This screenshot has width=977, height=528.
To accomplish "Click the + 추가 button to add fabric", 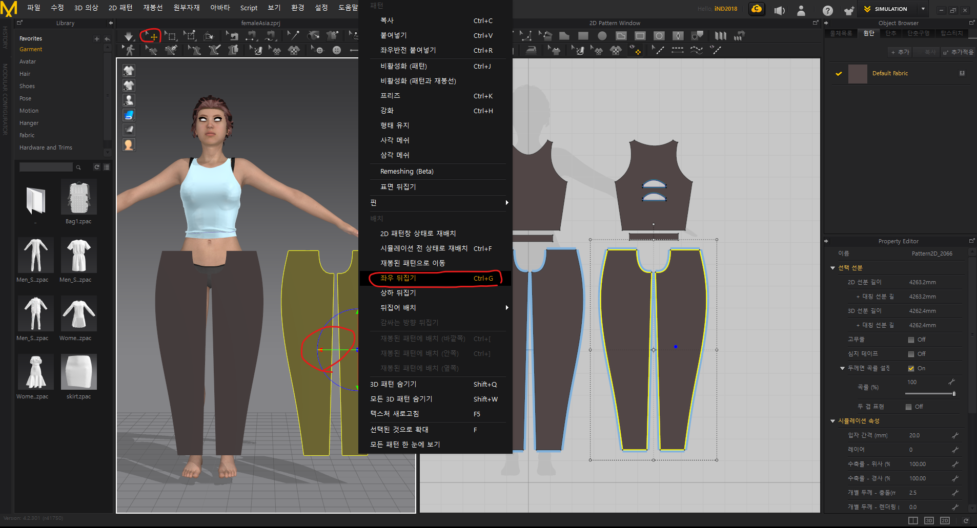I will tap(900, 52).
